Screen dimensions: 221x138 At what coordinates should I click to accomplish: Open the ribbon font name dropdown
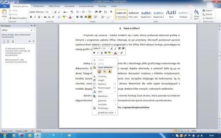pos(45,12)
